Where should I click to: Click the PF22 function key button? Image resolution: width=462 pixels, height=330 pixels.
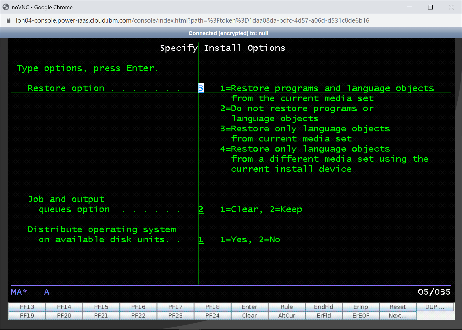[x=138, y=316]
